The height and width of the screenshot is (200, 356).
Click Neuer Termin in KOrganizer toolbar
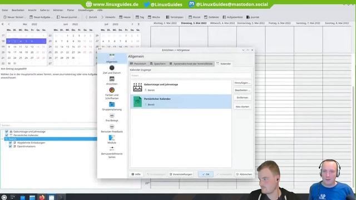[x=14, y=17]
